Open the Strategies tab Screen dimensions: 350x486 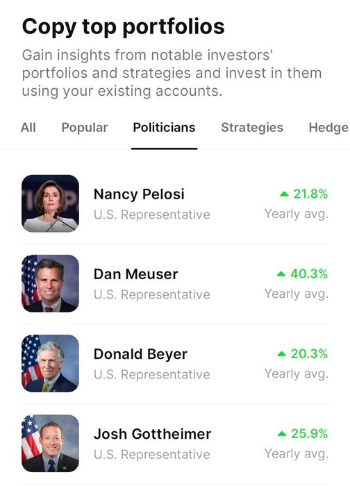[x=252, y=127]
